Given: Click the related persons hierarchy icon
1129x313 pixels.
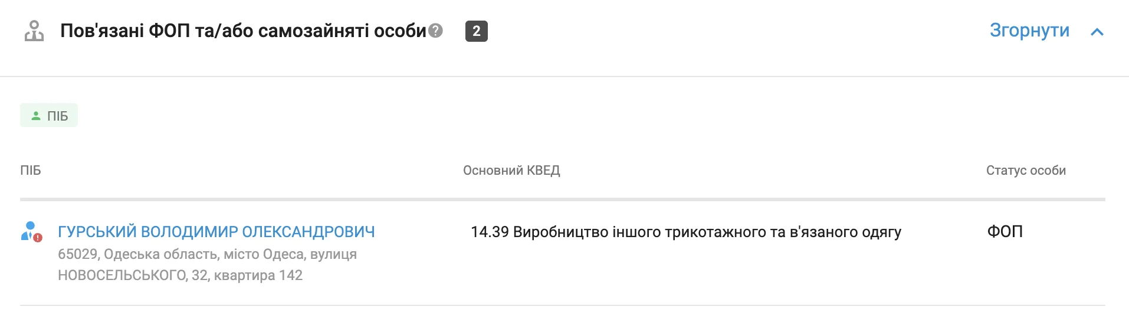Looking at the screenshot, I should [34, 31].
